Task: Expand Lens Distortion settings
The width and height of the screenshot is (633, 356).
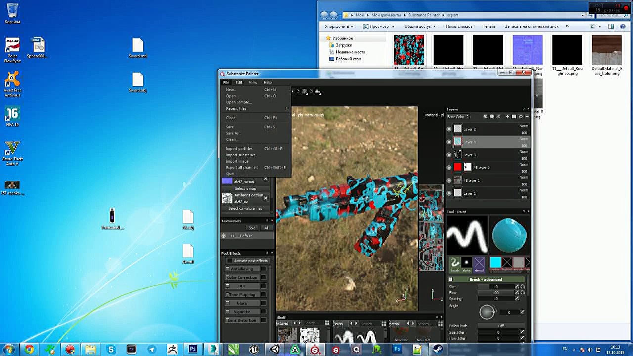Action: tap(227, 320)
